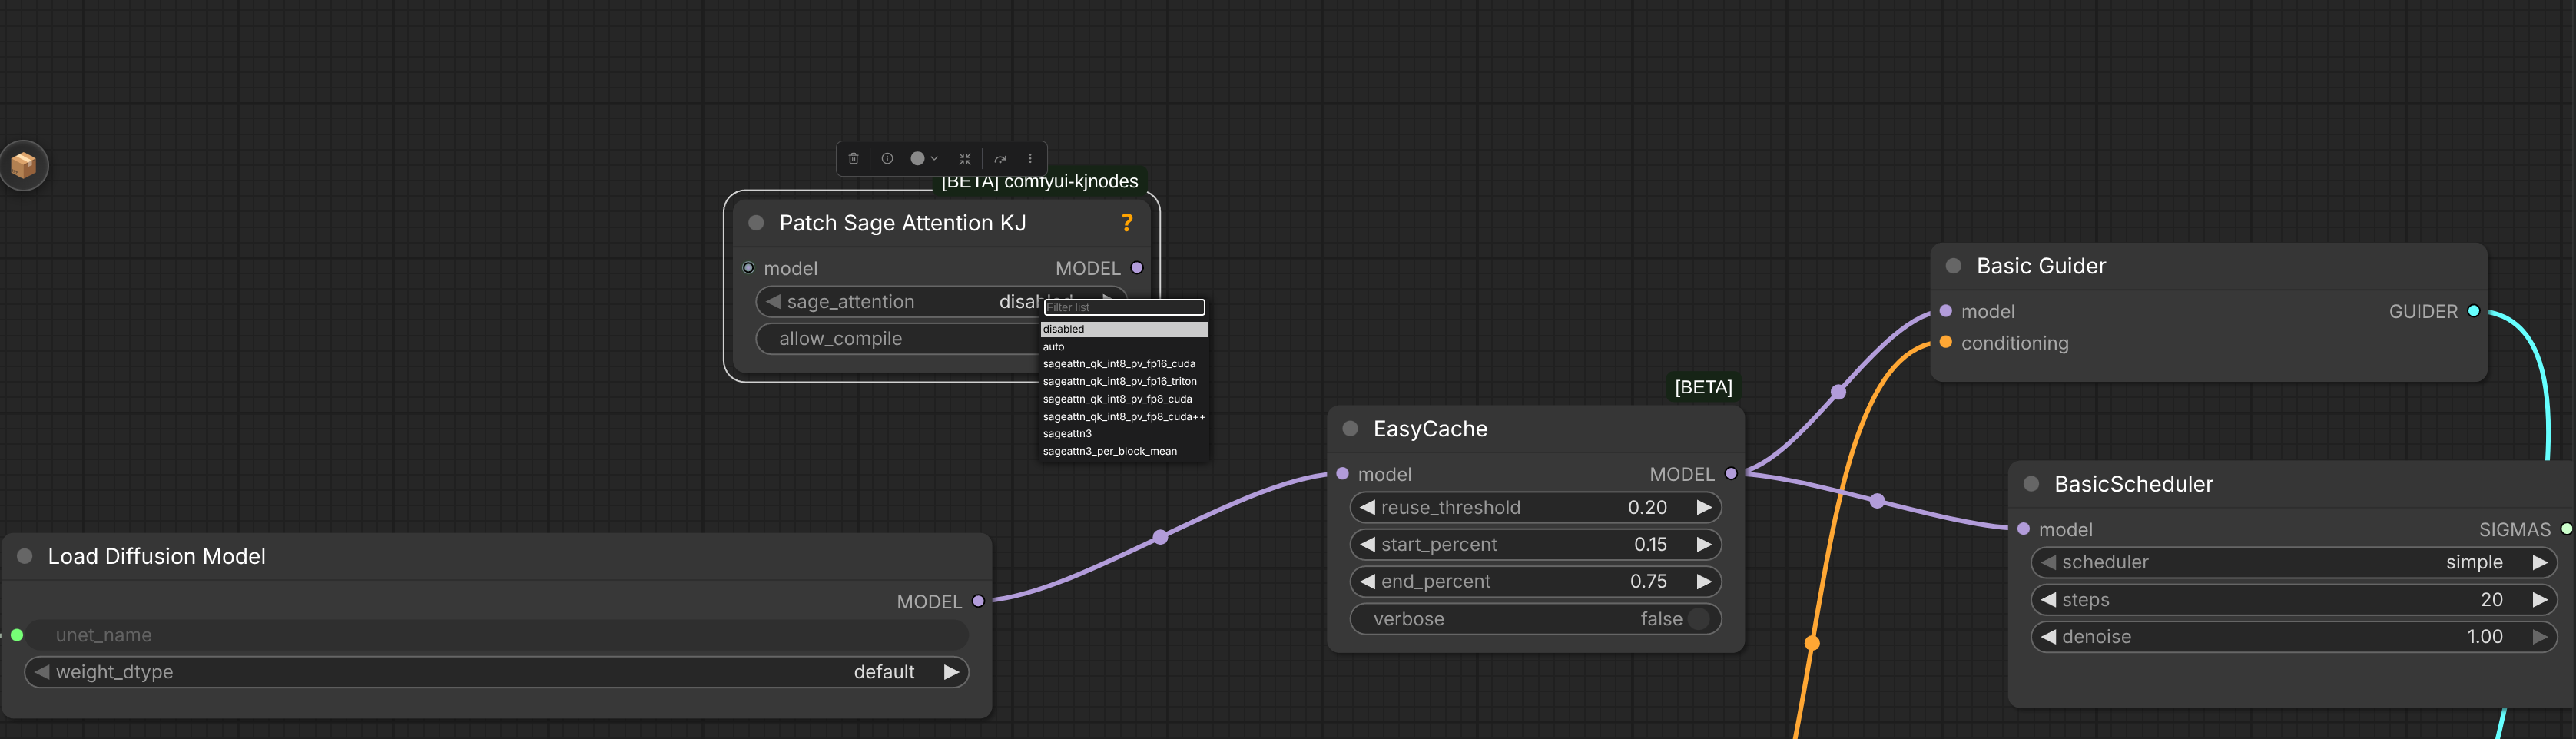Collapse the Basic Guider node dot
The image size is (2576, 739).
1953,266
